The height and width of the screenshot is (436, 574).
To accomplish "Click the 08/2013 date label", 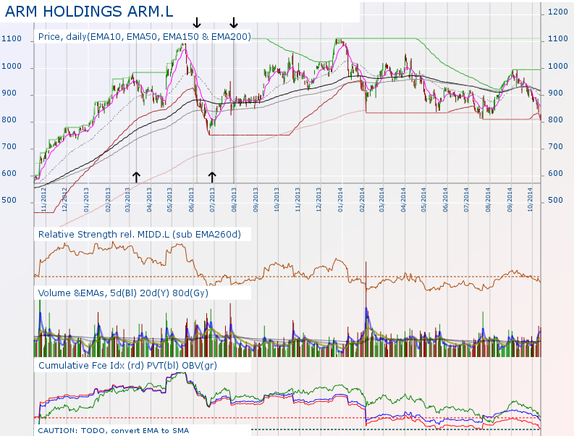I will 234,200.
